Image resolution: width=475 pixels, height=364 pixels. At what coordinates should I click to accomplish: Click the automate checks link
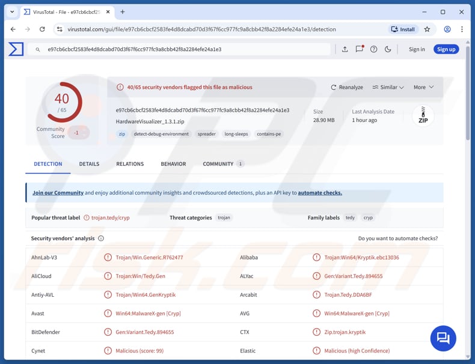320,193
